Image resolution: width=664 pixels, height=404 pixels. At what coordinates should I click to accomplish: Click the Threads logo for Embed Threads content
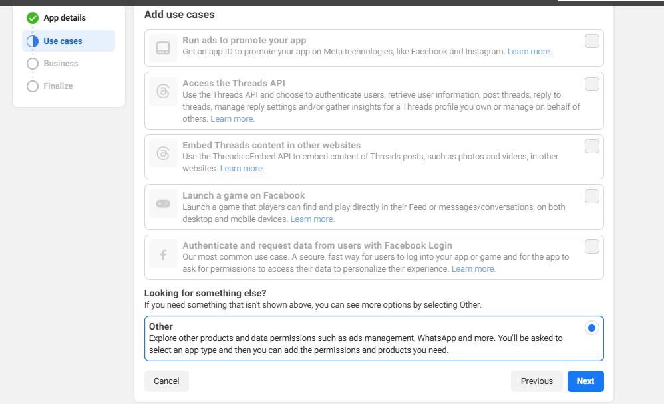click(x=163, y=153)
